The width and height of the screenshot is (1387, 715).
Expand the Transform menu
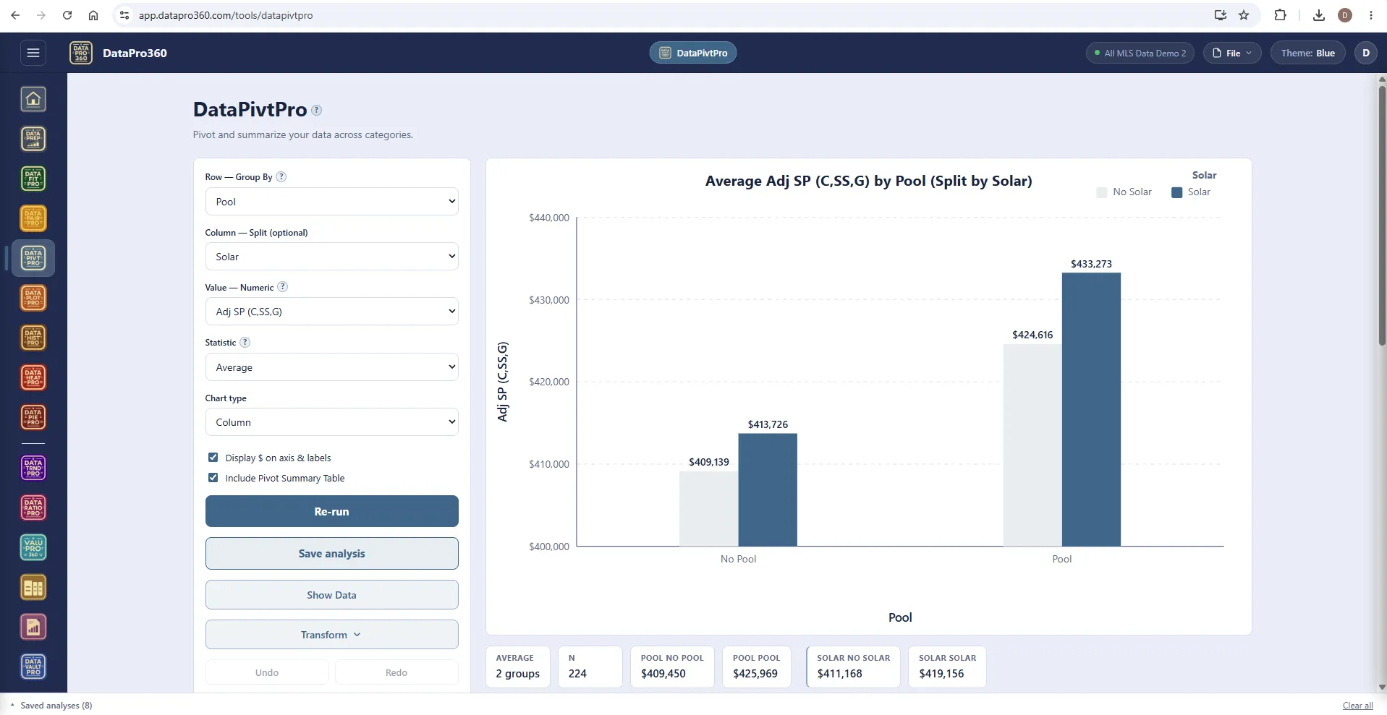331,635
